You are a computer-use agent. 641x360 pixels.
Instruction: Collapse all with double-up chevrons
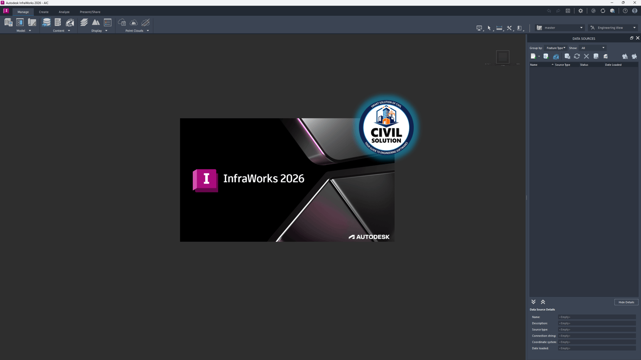point(543,302)
